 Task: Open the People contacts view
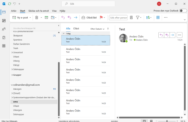click(x=4, y=29)
